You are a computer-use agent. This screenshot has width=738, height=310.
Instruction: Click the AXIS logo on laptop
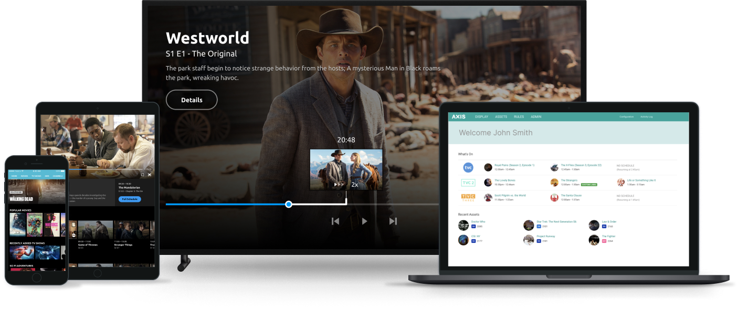[x=458, y=116]
